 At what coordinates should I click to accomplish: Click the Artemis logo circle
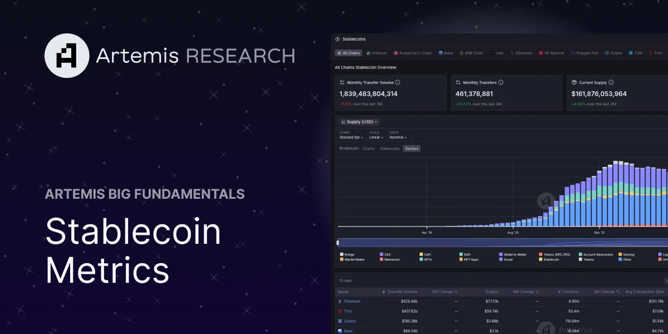click(x=67, y=55)
